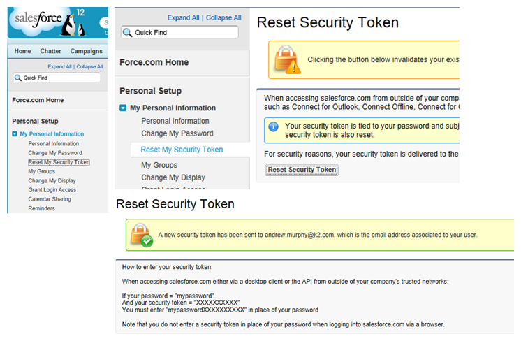Collapse My Personal Information in the larger sidebar
The width and height of the screenshot is (521, 341).
(x=123, y=108)
